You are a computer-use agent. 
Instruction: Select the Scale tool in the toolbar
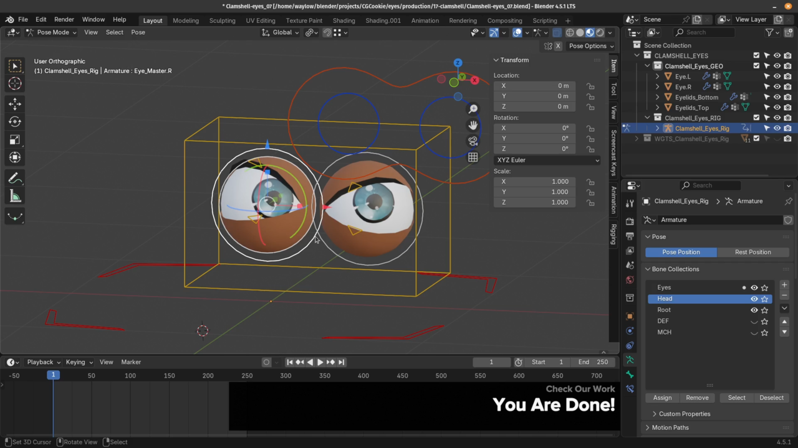coord(15,140)
